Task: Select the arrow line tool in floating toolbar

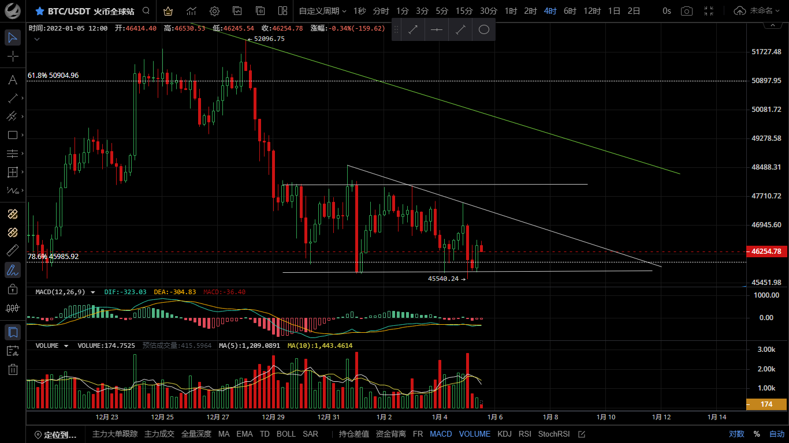Action: [x=413, y=29]
